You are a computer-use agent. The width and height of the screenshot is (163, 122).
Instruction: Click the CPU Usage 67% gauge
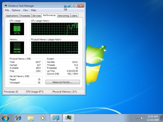click(17, 29)
